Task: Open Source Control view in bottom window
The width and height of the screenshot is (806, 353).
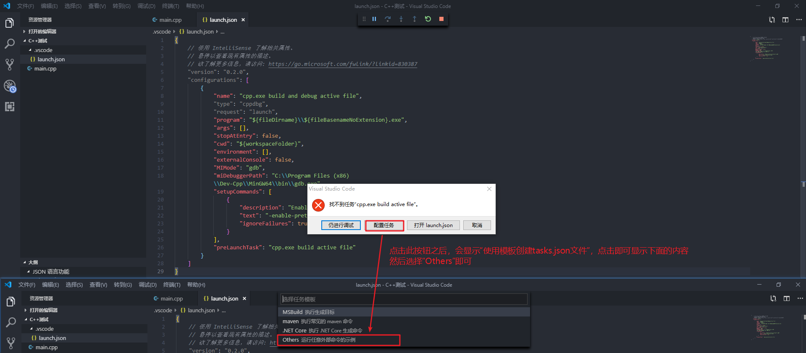Action: pyautogui.click(x=11, y=343)
